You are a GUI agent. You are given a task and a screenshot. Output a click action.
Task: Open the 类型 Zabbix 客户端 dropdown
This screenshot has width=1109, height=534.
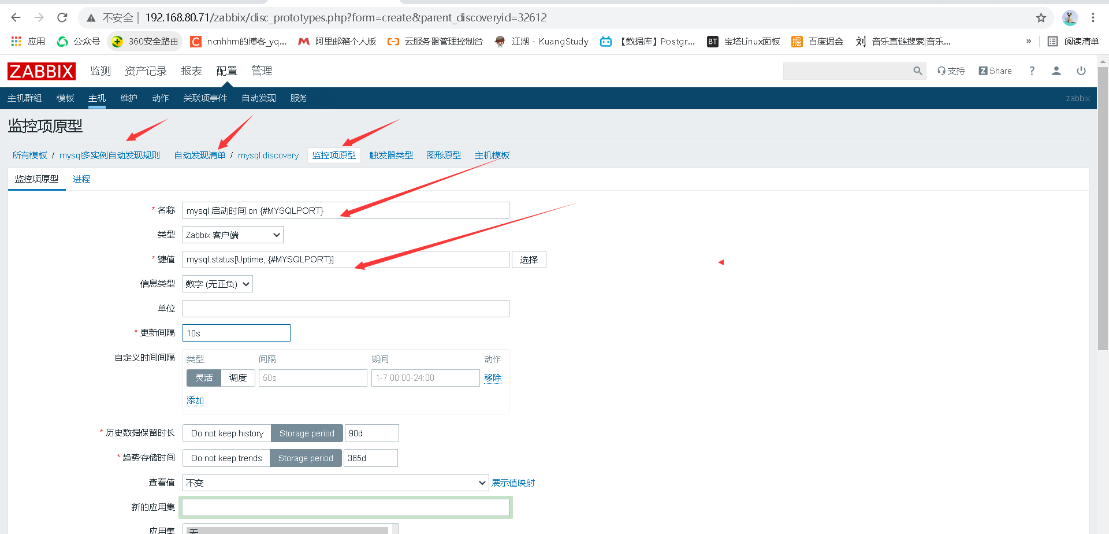[233, 235]
